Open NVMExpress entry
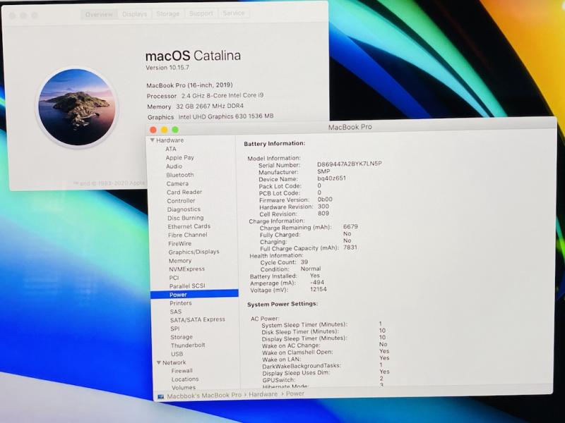This screenshot has height=423, width=565. 186,269
